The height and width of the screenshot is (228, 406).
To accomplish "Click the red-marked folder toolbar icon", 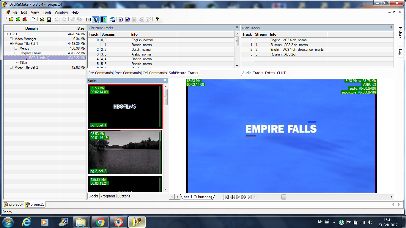I will point(25,20).
